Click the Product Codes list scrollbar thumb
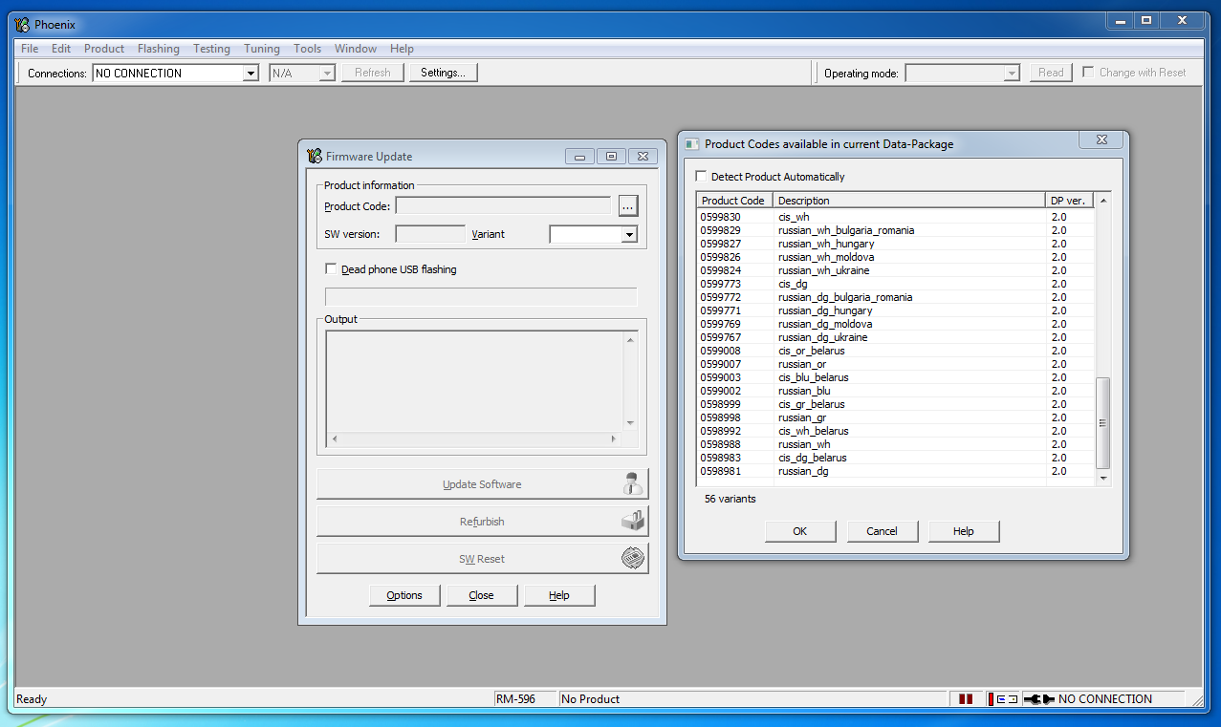Image resolution: width=1221 pixels, height=727 pixels. (x=1102, y=422)
